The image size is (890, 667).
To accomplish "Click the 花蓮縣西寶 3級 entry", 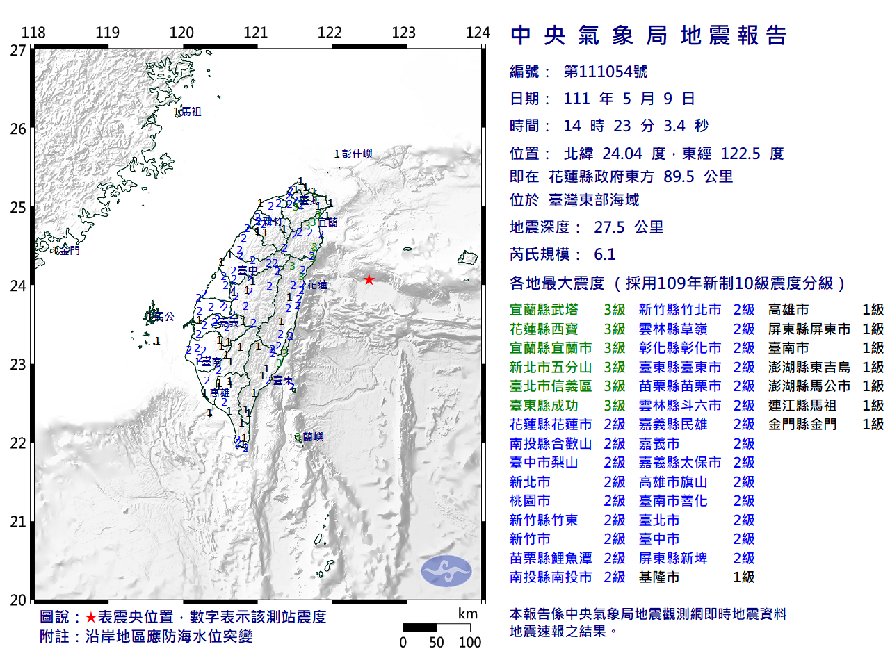I will (567, 329).
